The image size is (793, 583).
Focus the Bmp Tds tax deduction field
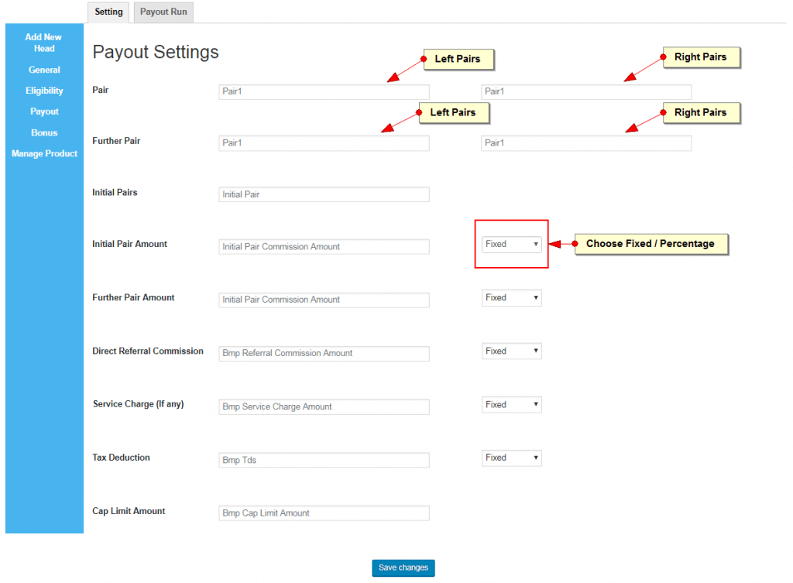324,461
